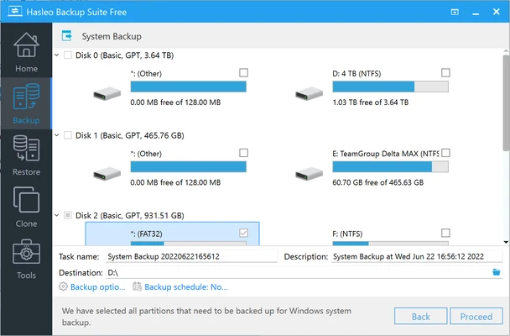Check the Disk 0 checkbox
Image resolution: width=510 pixels, height=336 pixels.
68,55
